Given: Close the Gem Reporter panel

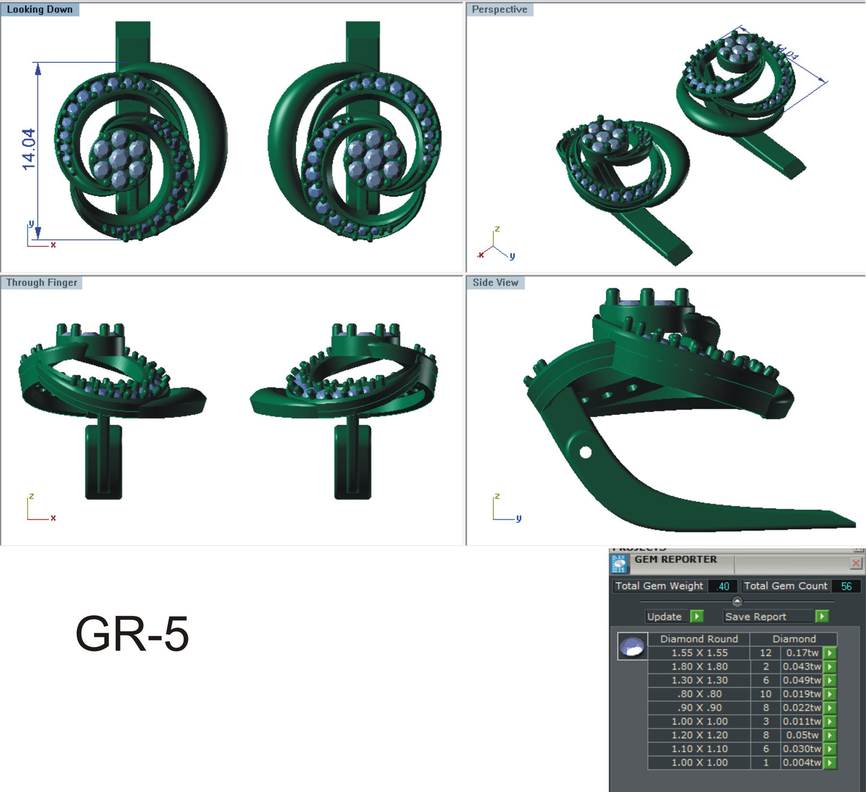Looking at the screenshot, I should tap(855, 564).
